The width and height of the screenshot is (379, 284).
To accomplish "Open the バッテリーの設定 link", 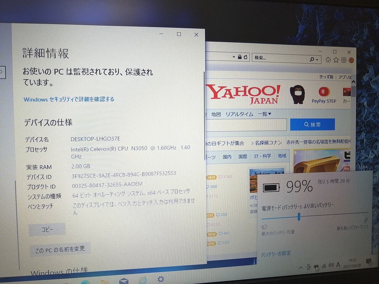I will (276, 254).
